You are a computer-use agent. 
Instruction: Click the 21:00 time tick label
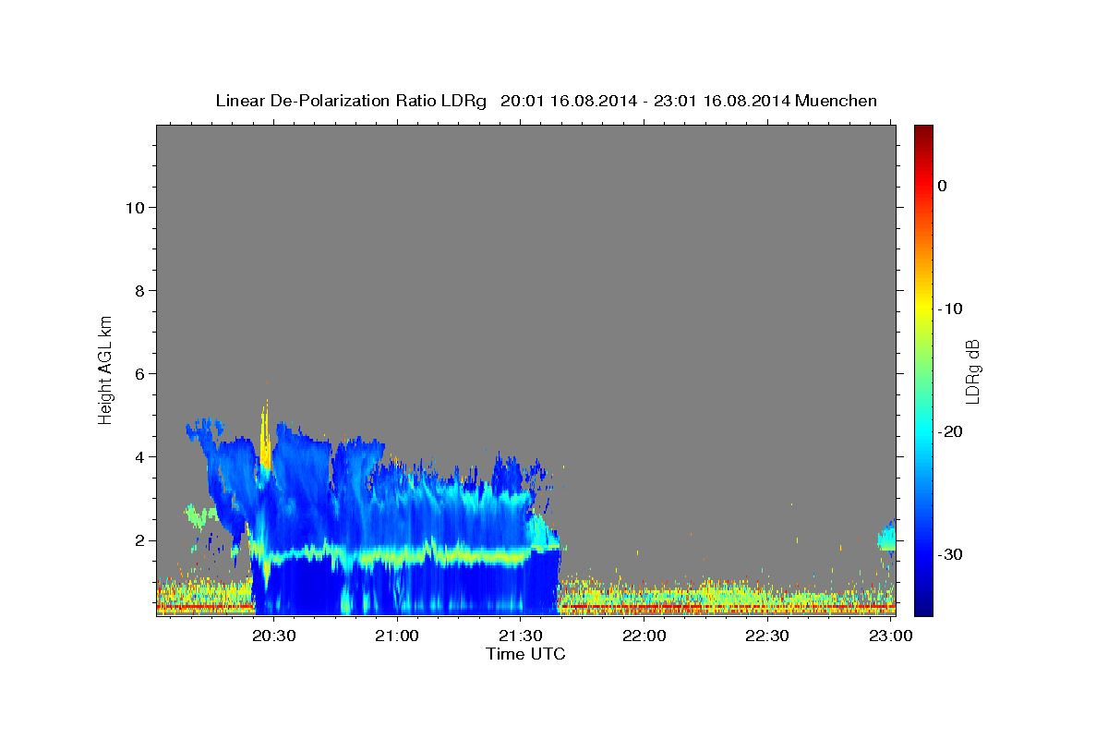point(398,636)
